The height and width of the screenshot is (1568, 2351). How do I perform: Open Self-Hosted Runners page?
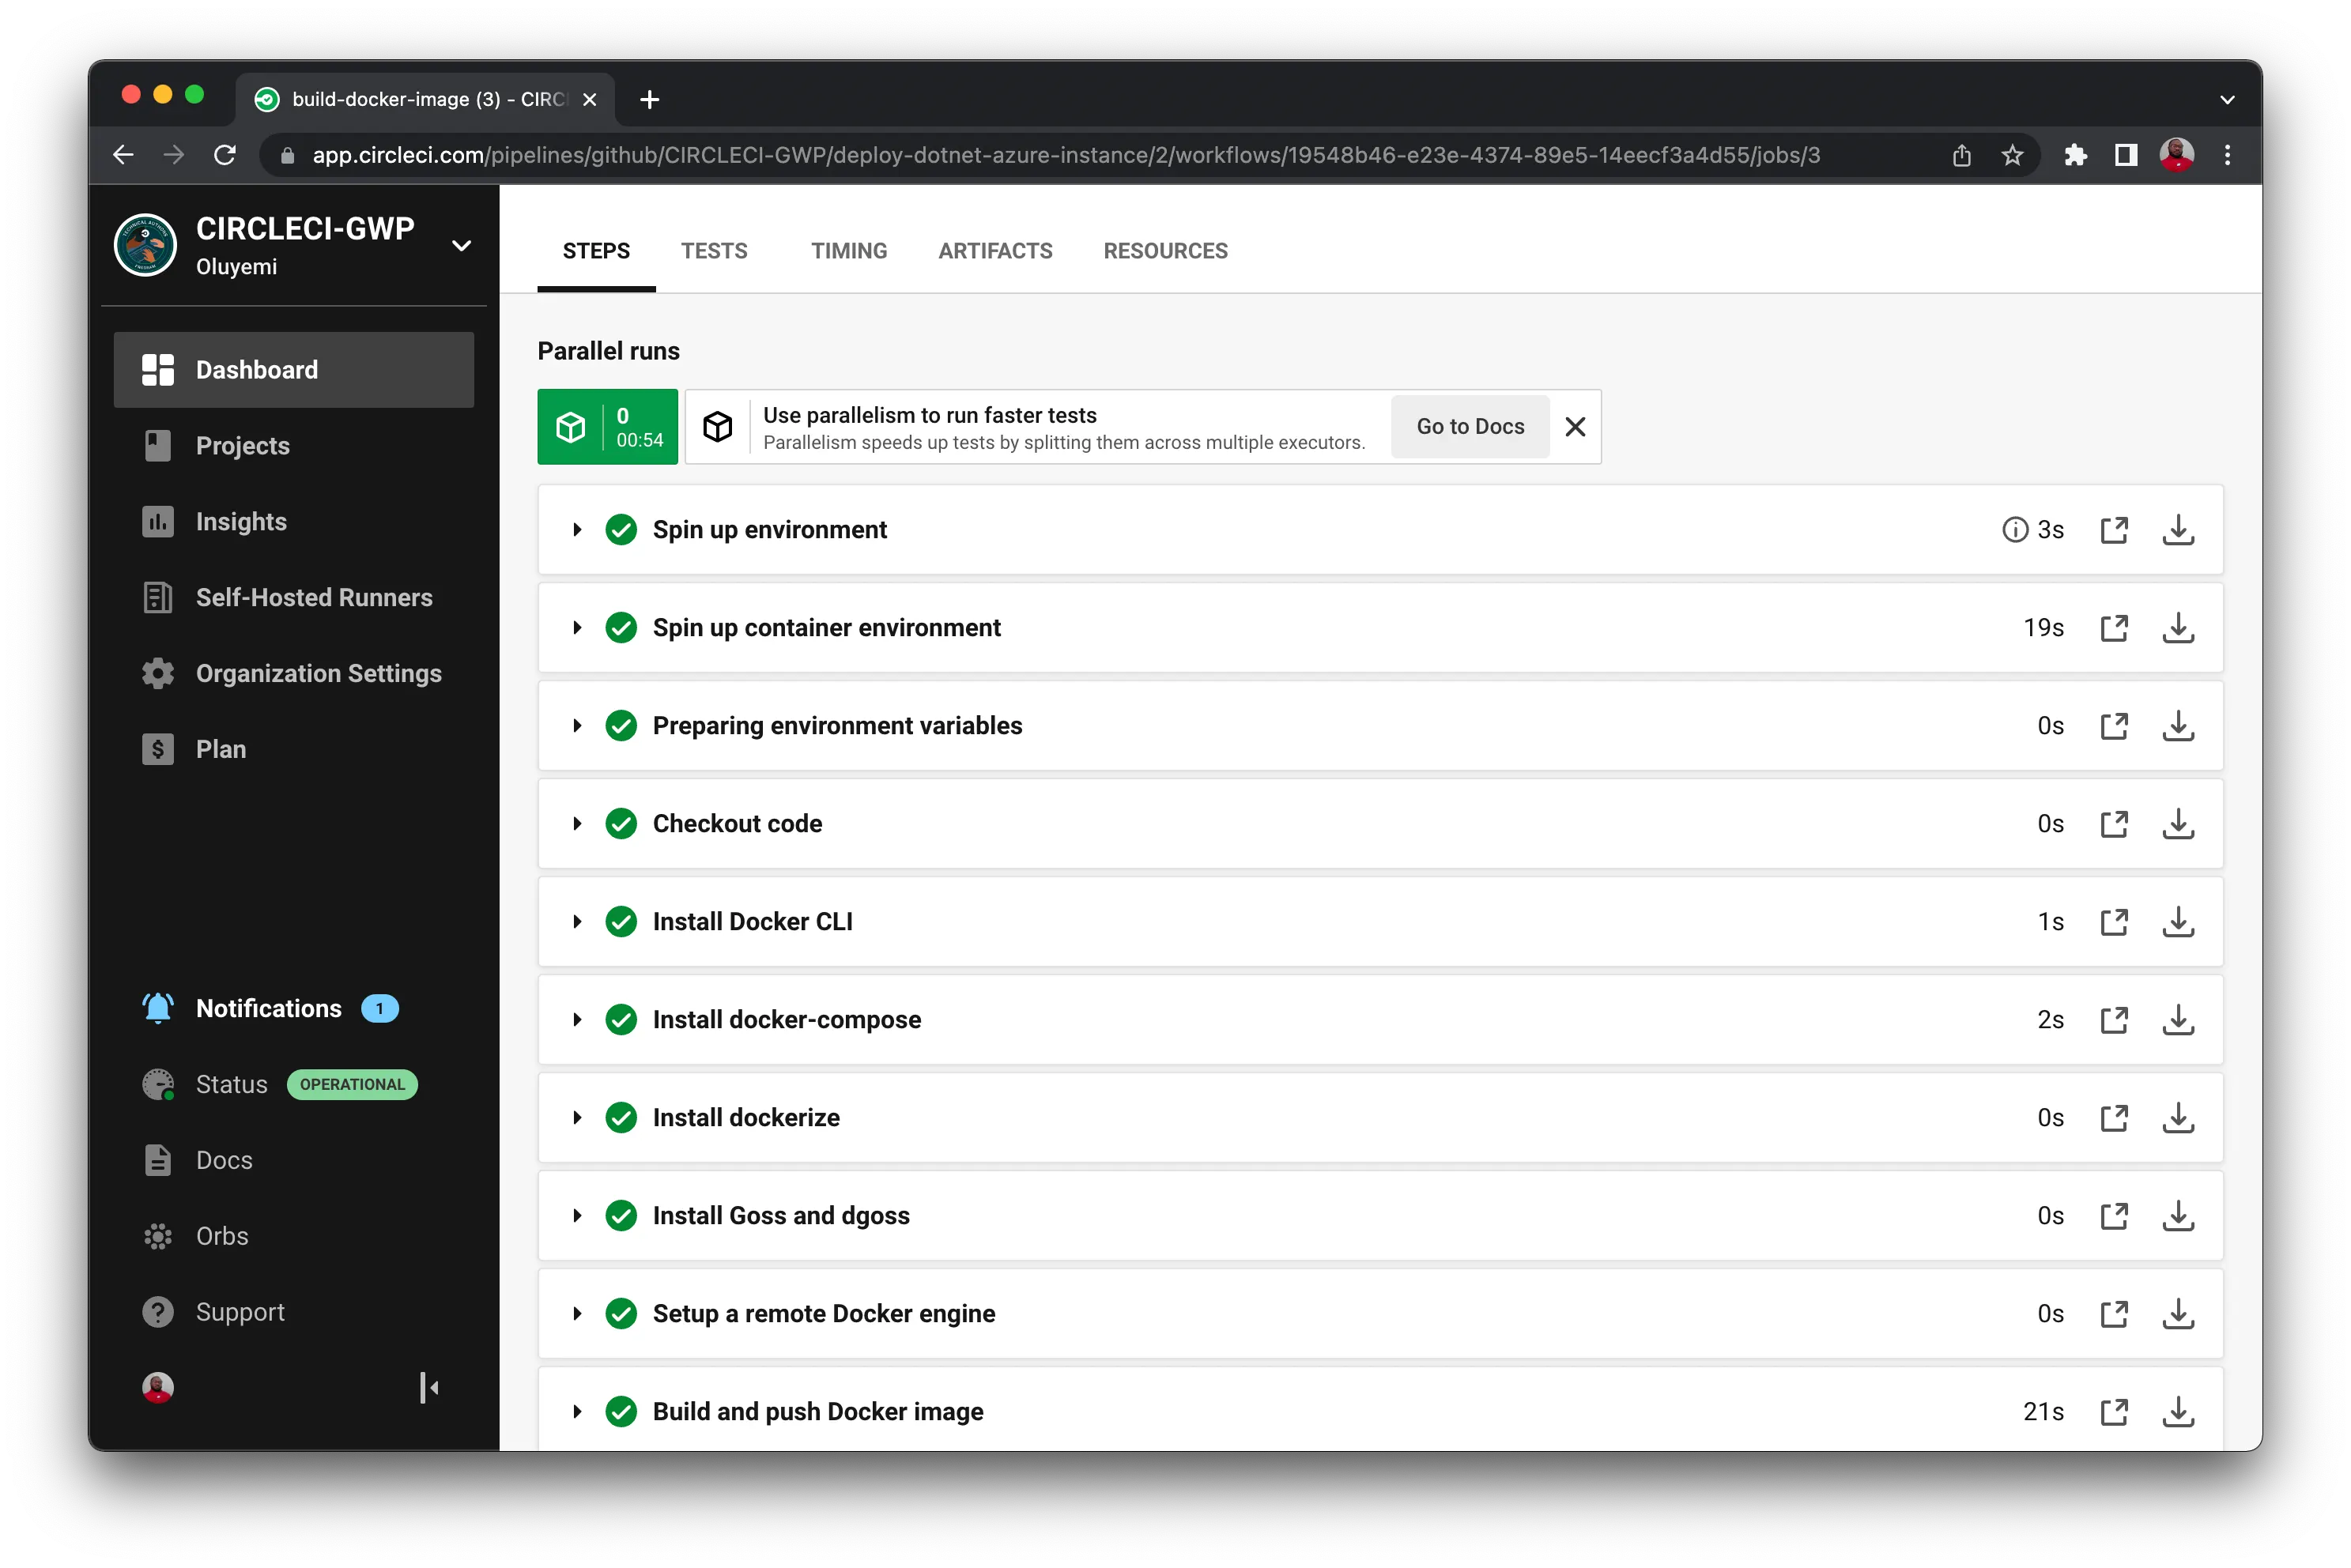pos(313,597)
